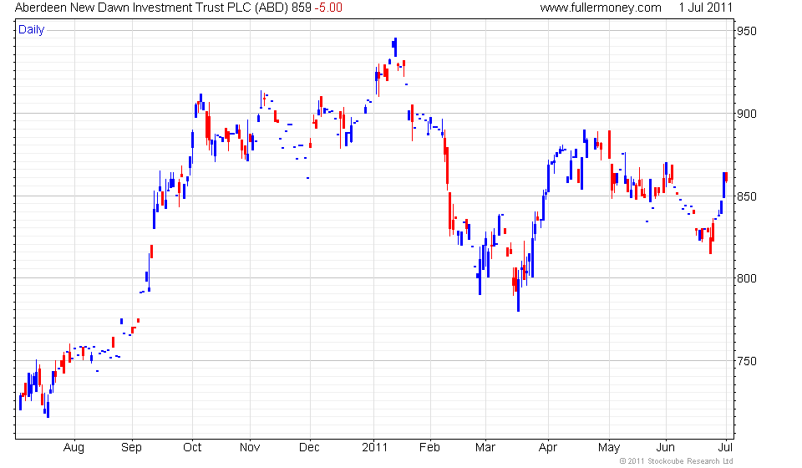Click the 750 price axis label
The height and width of the screenshot is (468, 802).
746,361
